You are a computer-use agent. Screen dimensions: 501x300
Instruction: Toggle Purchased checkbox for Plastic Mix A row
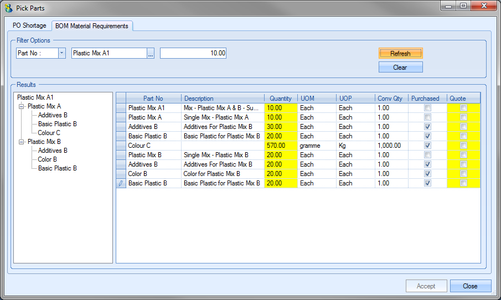(428, 117)
